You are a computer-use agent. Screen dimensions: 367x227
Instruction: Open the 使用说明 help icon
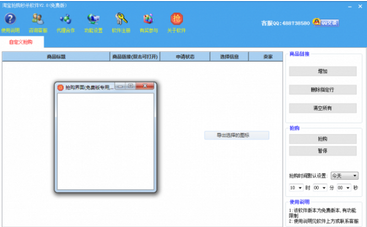click(x=10, y=19)
